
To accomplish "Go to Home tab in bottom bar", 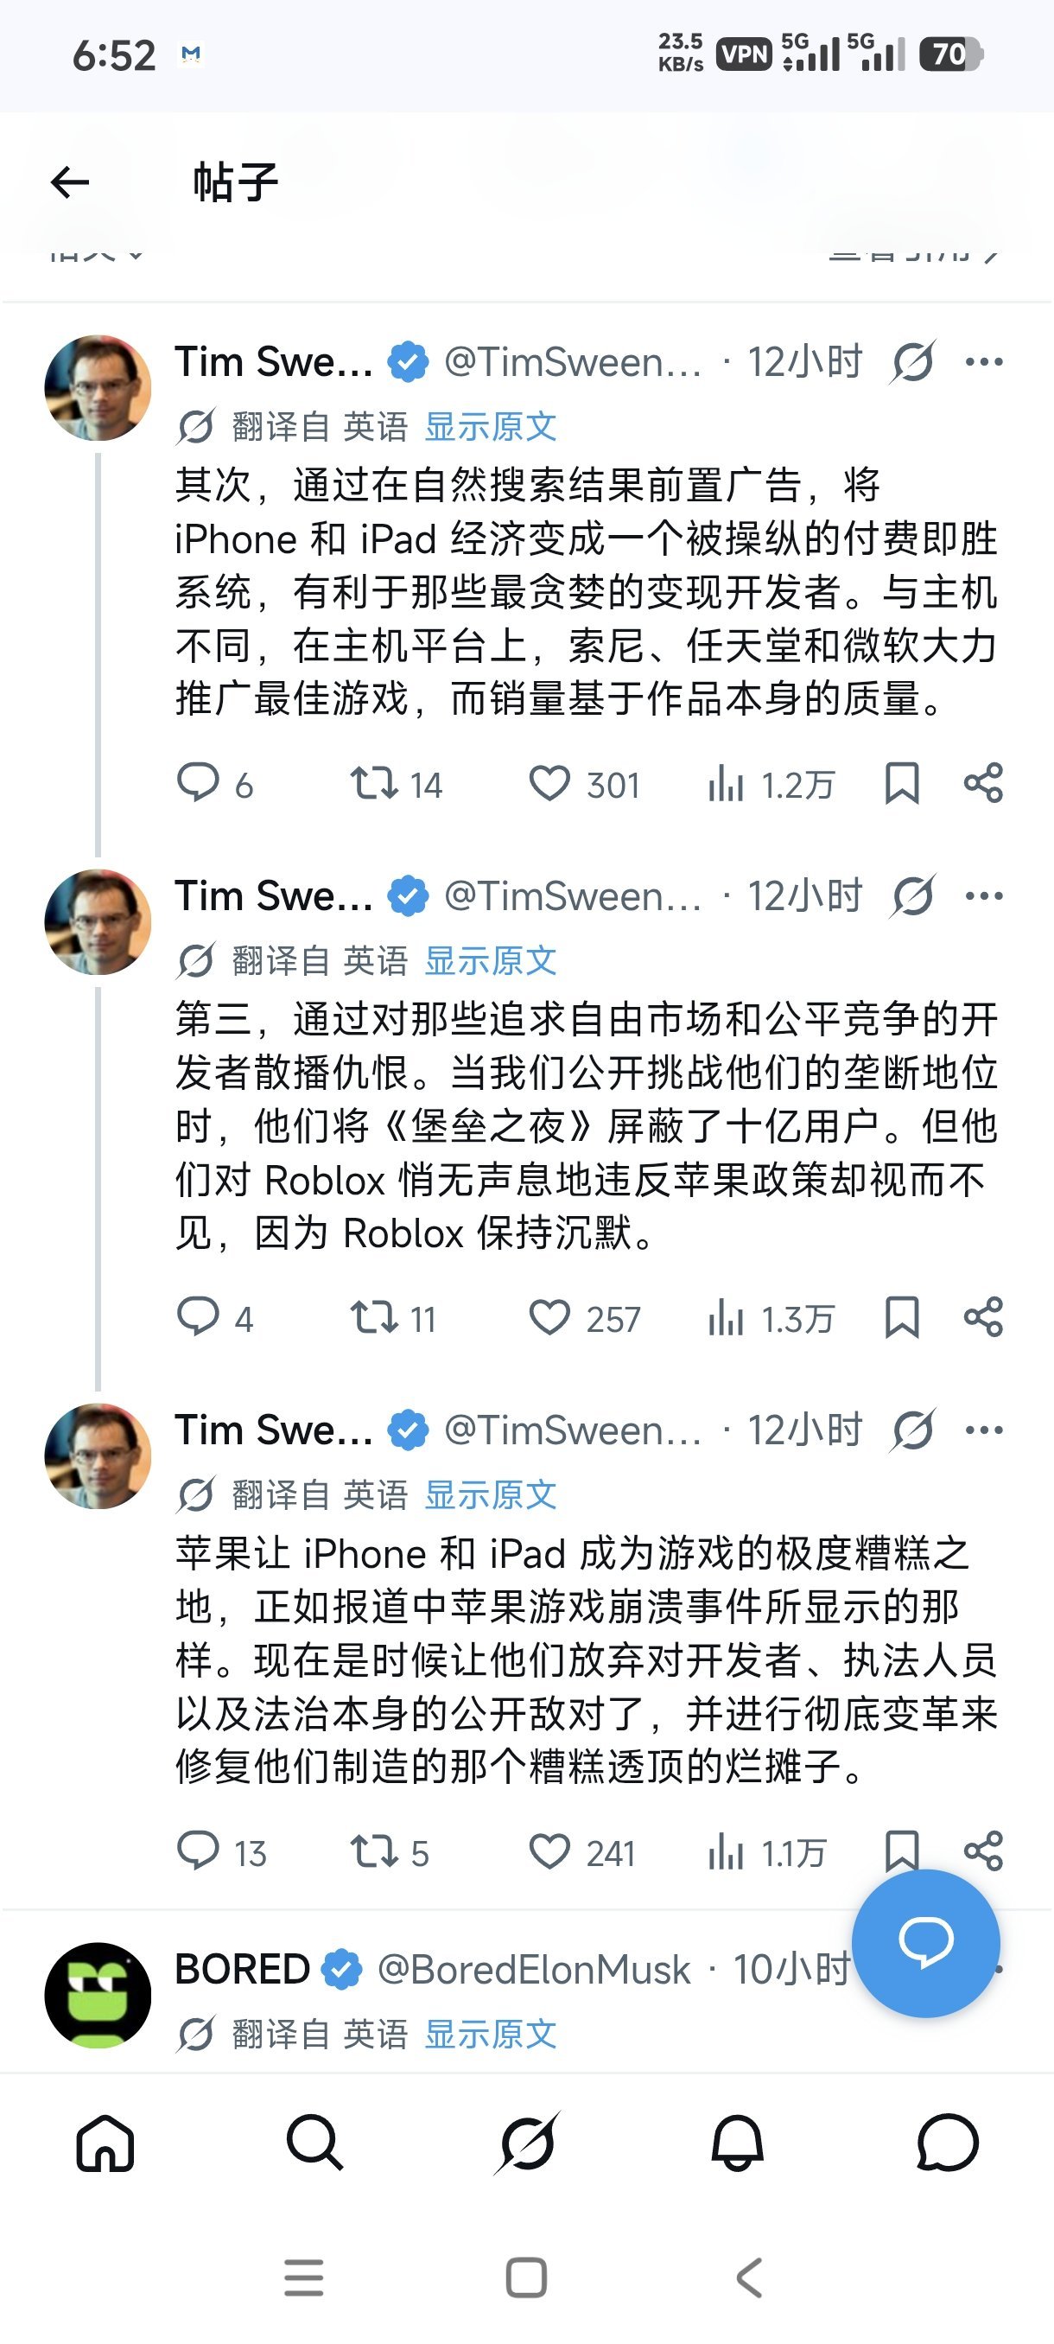I will [x=105, y=2142].
